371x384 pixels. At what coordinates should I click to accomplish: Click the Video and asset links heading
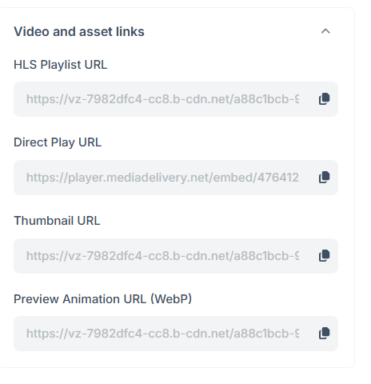[79, 31]
